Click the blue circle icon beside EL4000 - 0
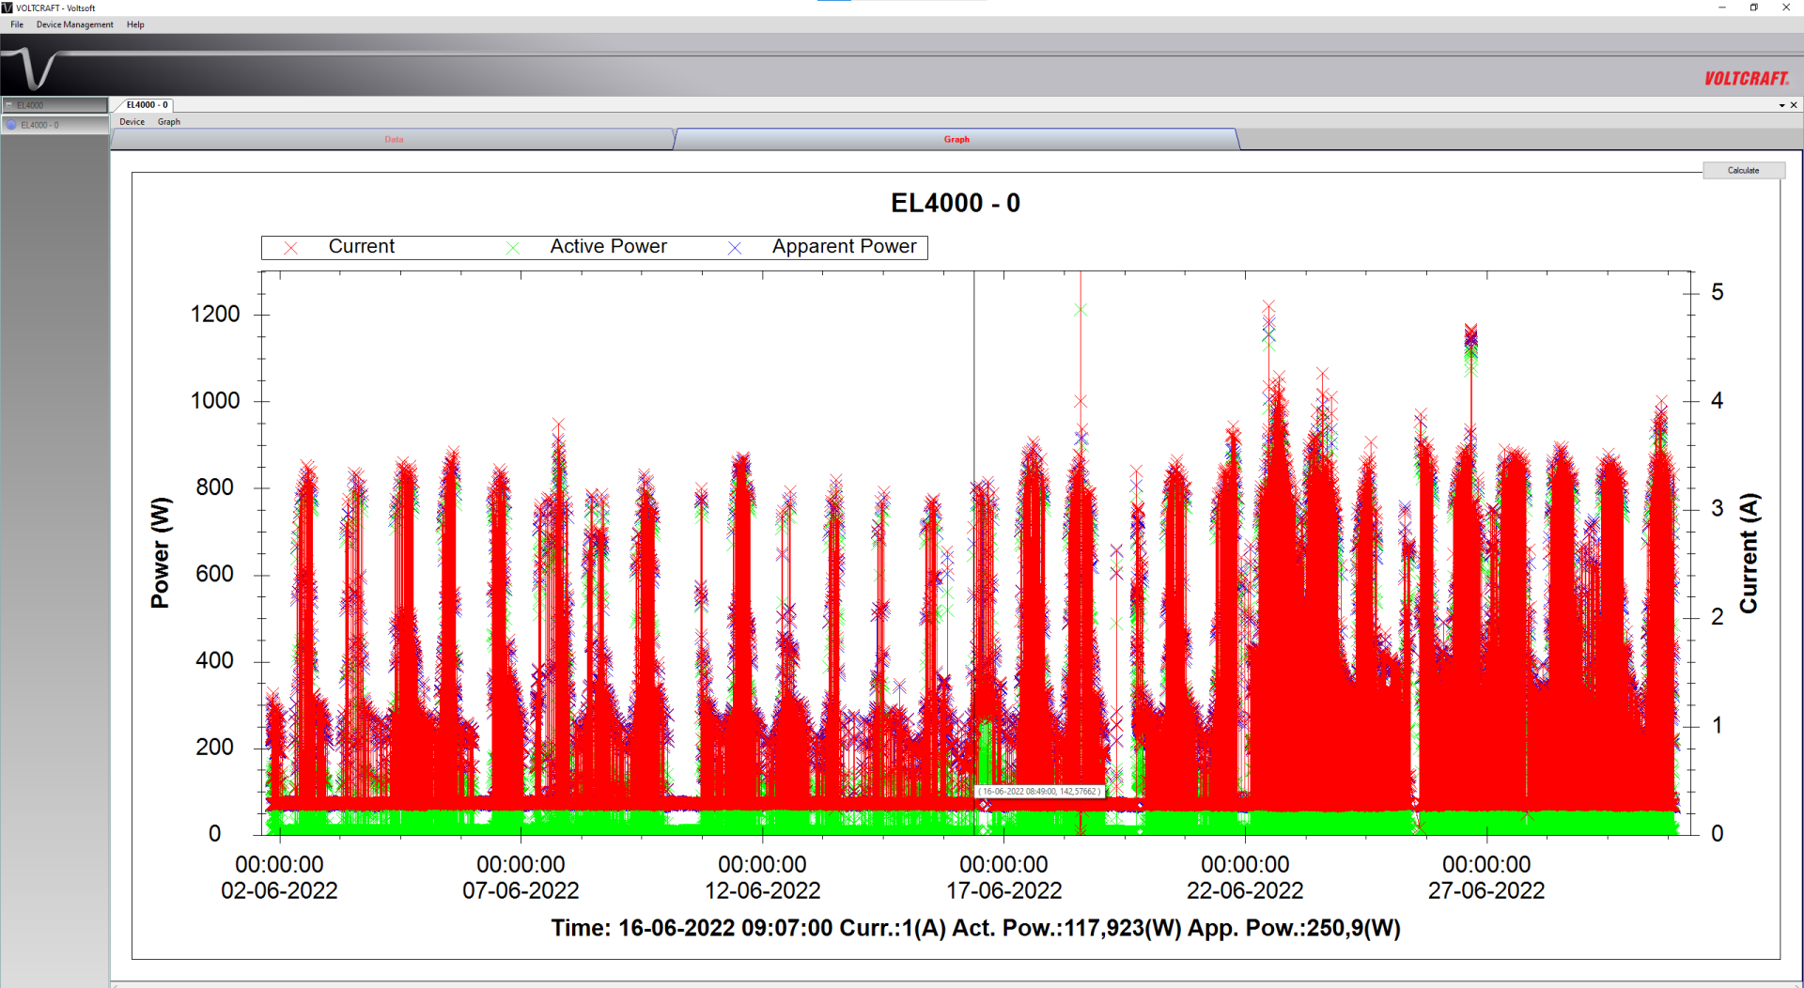 11,125
